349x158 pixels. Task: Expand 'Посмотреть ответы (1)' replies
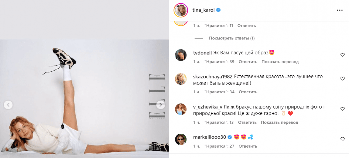pos(232,38)
